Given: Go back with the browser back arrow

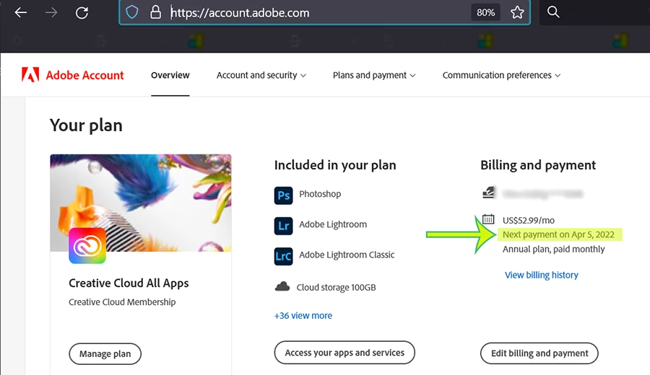Looking at the screenshot, I should tap(21, 12).
